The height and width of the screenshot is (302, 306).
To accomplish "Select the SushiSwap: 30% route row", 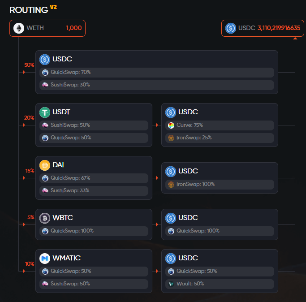I will (x=157, y=85).
